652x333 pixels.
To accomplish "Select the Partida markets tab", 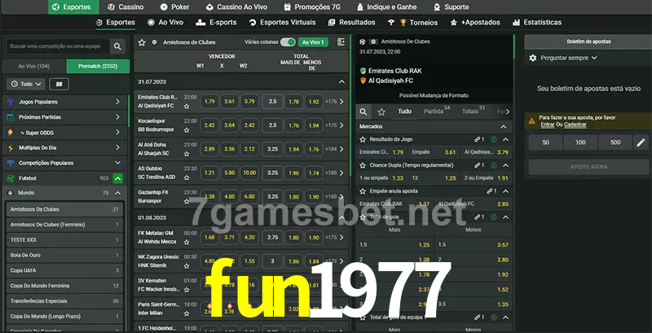I will click(x=434, y=112).
